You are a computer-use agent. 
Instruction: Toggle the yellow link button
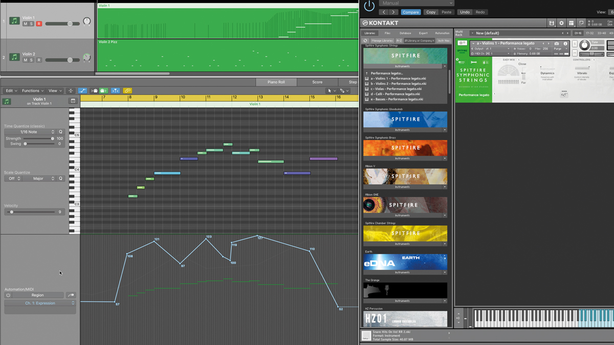tap(127, 91)
